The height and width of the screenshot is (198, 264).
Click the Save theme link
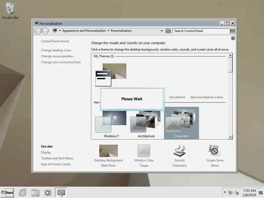tap(177, 97)
